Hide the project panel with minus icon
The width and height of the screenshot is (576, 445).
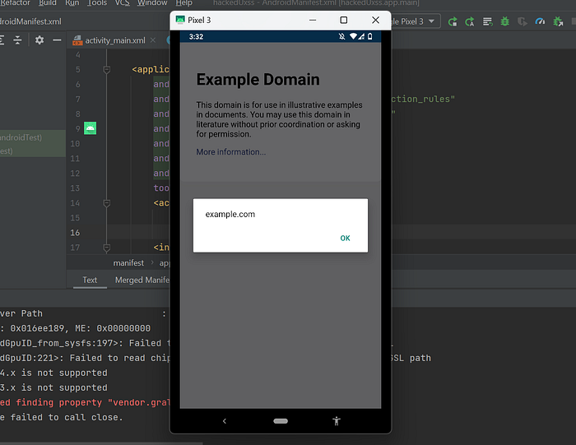tap(57, 39)
